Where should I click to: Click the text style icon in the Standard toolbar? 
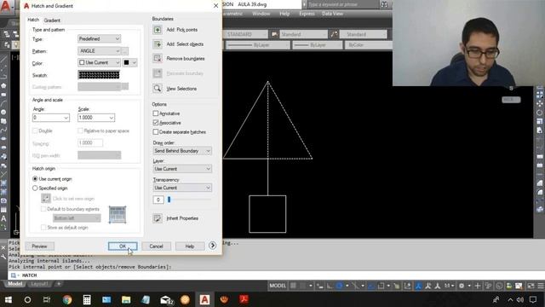point(274,34)
